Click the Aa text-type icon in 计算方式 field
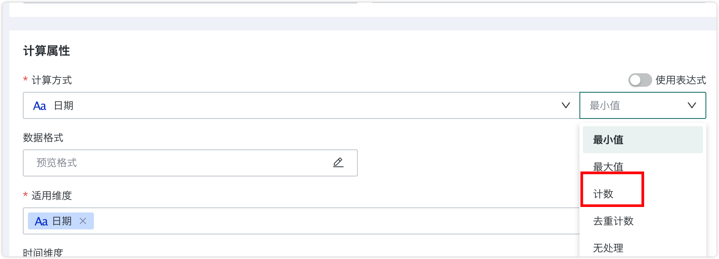 point(40,106)
